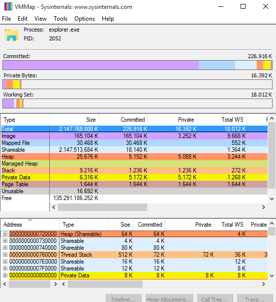Click details columns horizontal scroll right arrow
The width and height of the screenshot is (276, 302).
tap(264, 284)
